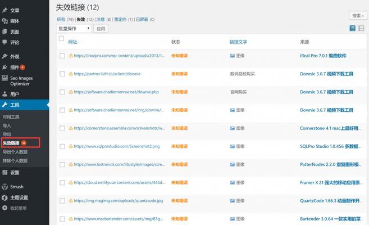The image size is (369, 225).
Task: Check the cornerstone.assembla.com row checkbox
Action: (x=62, y=128)
